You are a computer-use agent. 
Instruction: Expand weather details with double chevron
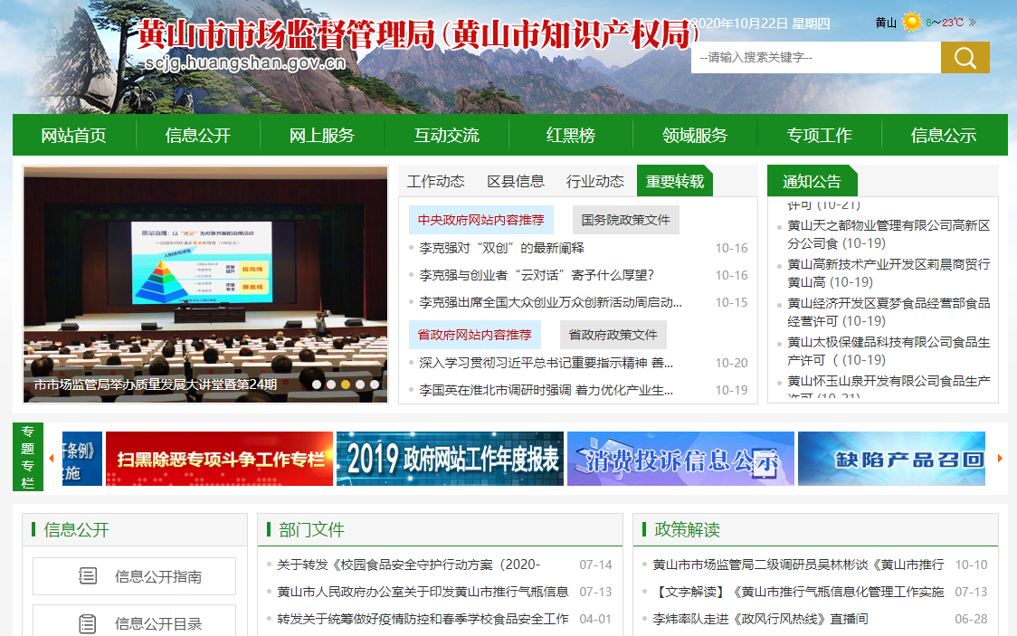(973, 22)
